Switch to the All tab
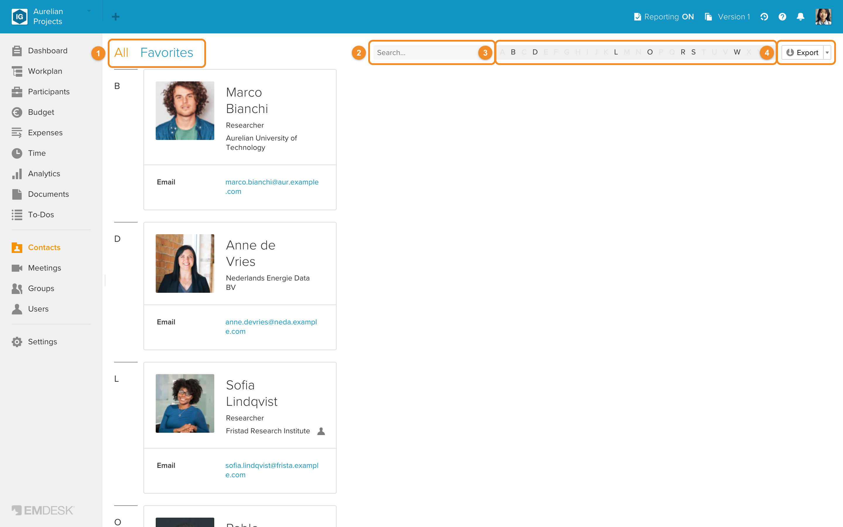843x527 pixels. pos(121,53)
